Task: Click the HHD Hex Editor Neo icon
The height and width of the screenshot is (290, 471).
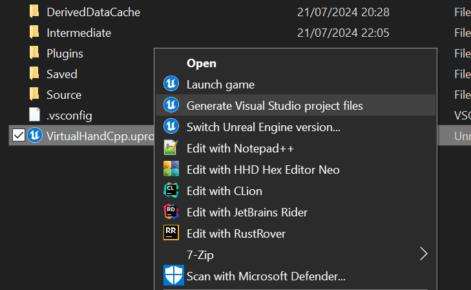Action: [x=171, y=169]
